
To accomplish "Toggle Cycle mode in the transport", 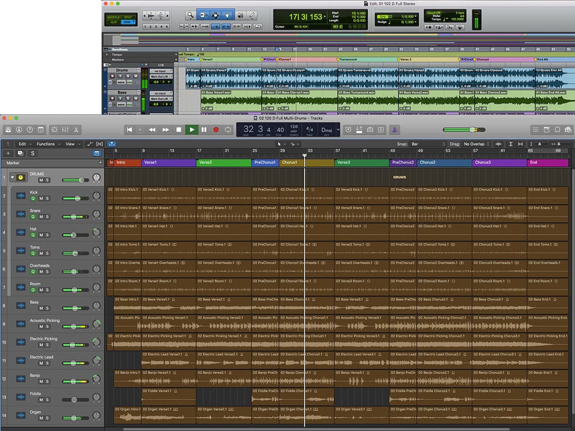I will point(228,130).
